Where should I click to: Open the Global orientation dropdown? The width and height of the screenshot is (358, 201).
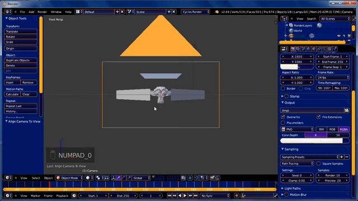141,178
